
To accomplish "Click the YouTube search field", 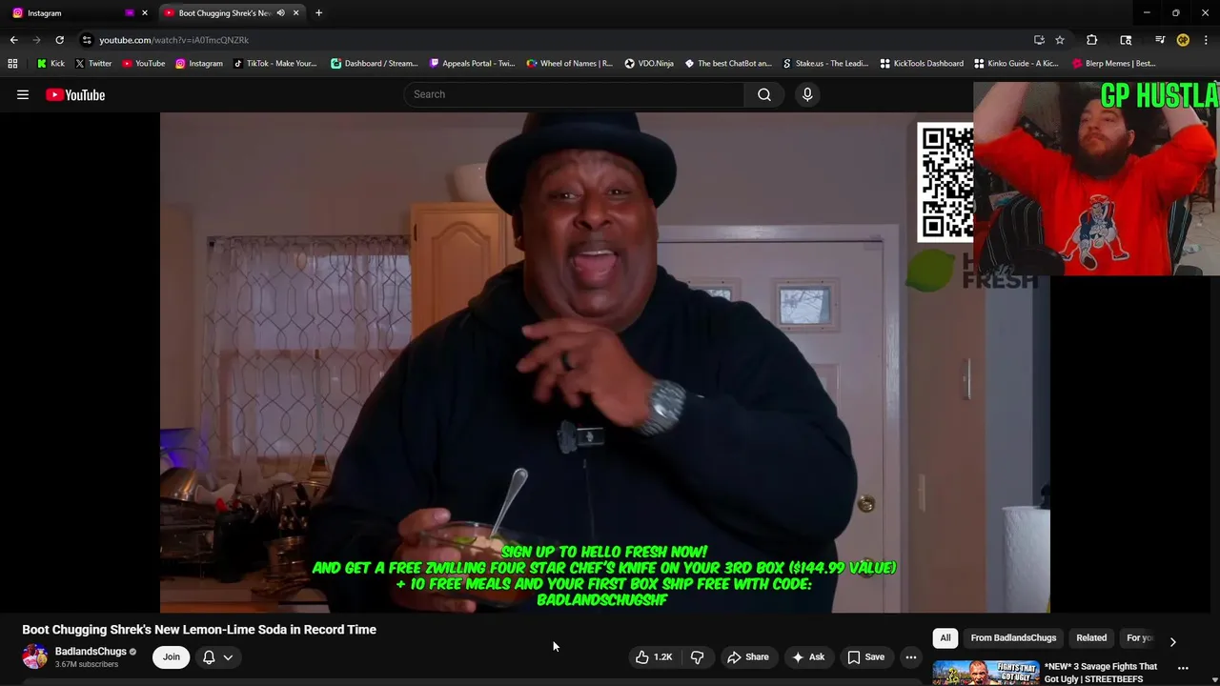I will pos(574,94).
